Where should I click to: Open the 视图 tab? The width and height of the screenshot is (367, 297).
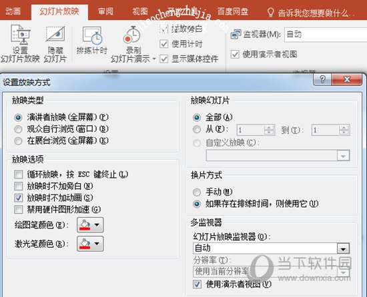point(140,11)
